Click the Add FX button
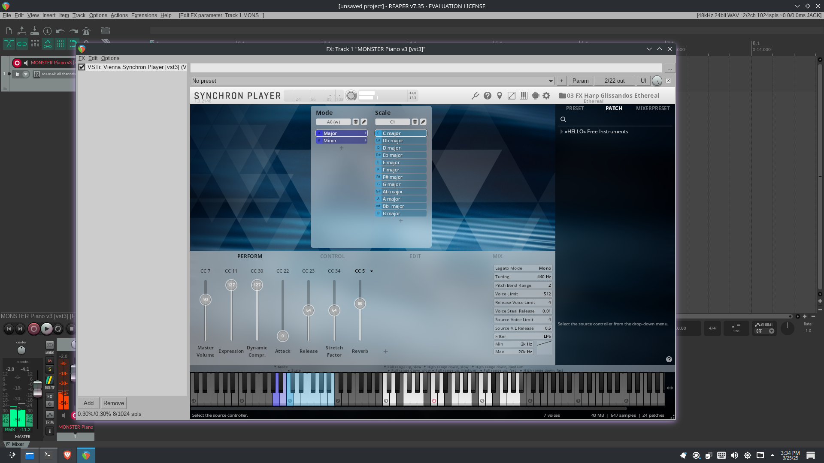Image resolution: width=824 pixels, height=463 pixels. [x=88, y=403]
